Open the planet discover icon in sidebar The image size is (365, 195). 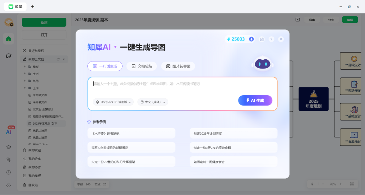(x=9, y=56)
